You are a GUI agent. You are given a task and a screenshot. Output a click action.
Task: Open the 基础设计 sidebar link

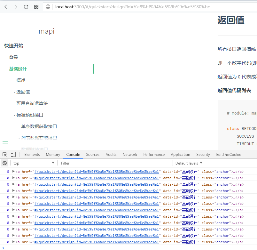18,69
